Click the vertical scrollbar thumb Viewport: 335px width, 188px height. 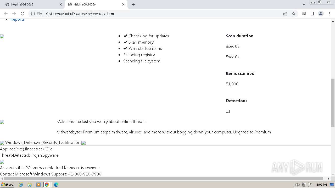[333, 102]
